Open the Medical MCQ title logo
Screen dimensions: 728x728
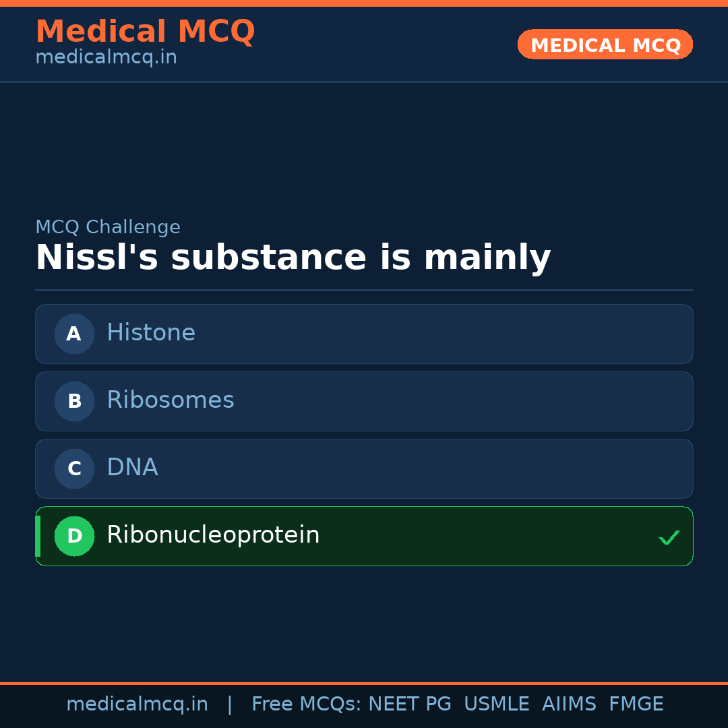point(145,32)
